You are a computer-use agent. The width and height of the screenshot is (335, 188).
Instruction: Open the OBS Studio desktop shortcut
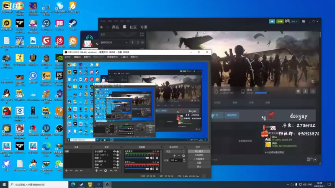pyautogui.click(x=59, y=130)
